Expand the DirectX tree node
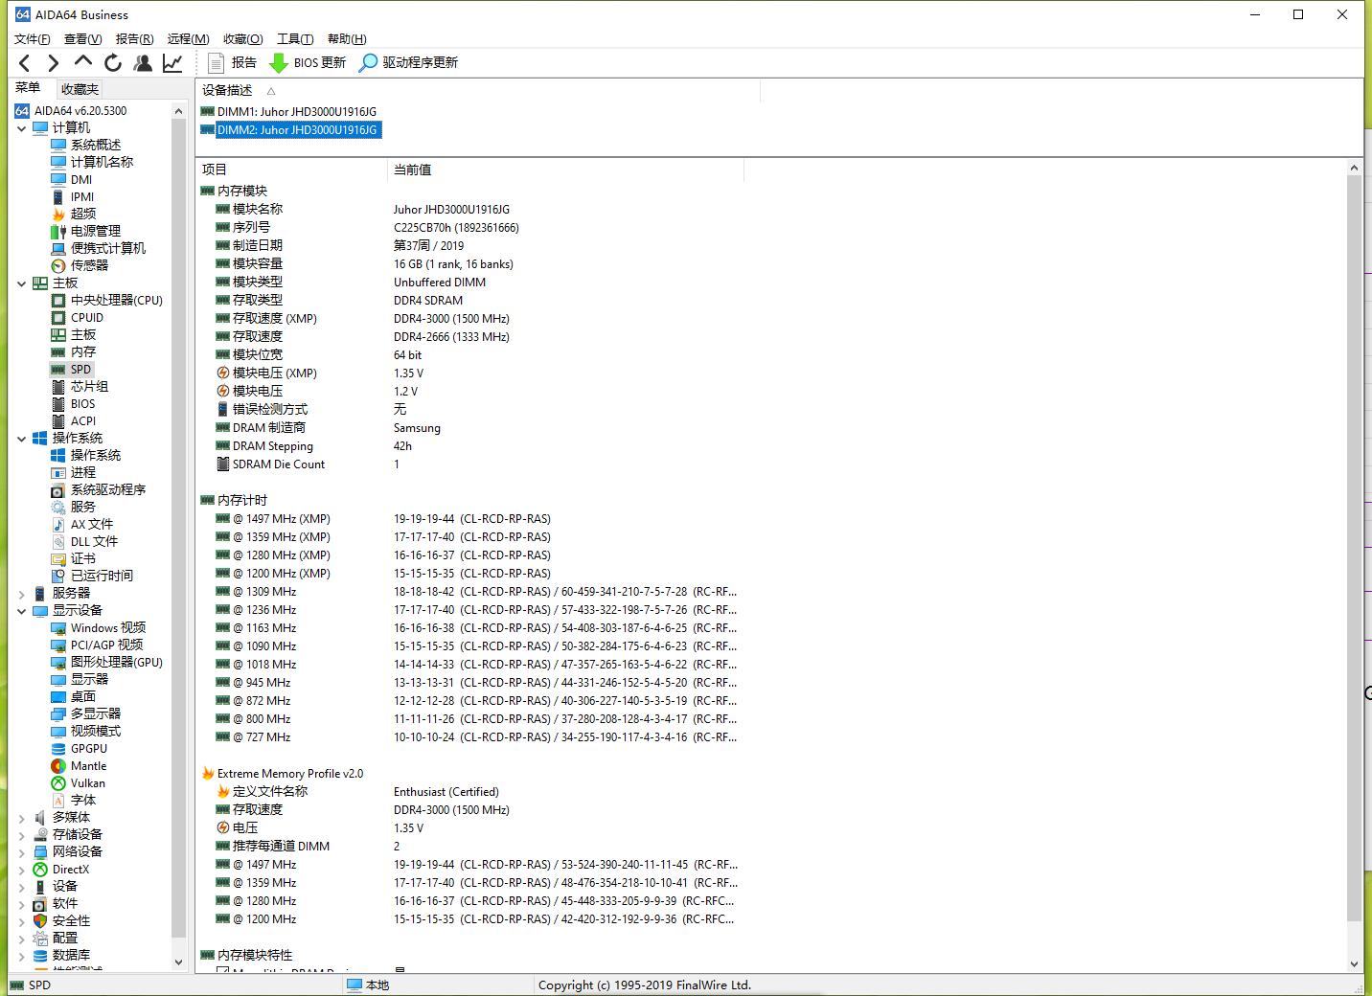This screenshot has width=1372, height=996. pos(21,870)
